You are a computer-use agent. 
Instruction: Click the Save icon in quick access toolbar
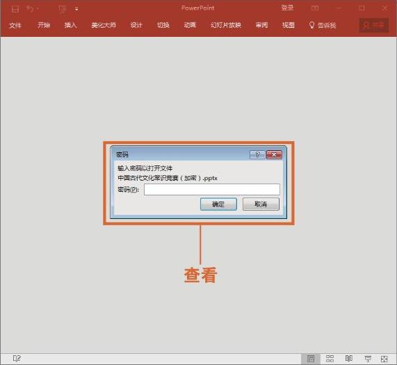15,9
